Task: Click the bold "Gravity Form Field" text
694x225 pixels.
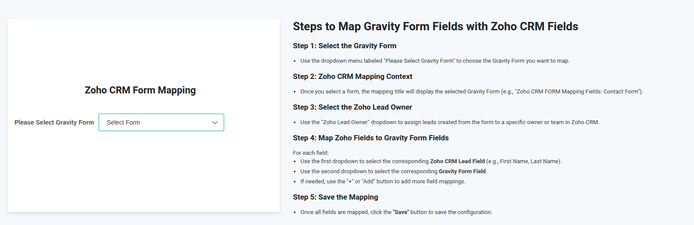Action: point(462,171)
